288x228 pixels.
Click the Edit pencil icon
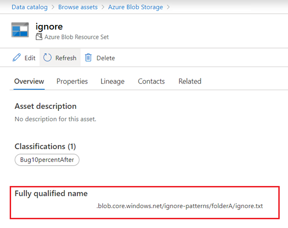17,58
